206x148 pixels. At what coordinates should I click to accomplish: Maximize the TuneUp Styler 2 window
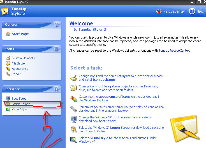pos(199,2)
